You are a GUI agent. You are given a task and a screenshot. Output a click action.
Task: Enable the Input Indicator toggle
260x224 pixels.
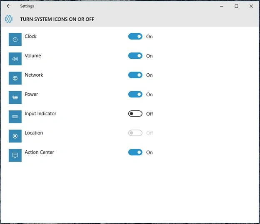(135, 114)
